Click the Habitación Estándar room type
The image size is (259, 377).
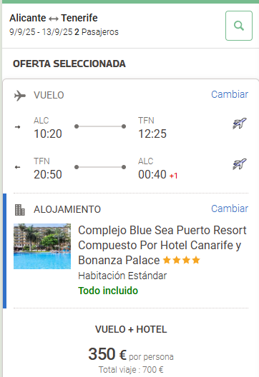point(122,276)
